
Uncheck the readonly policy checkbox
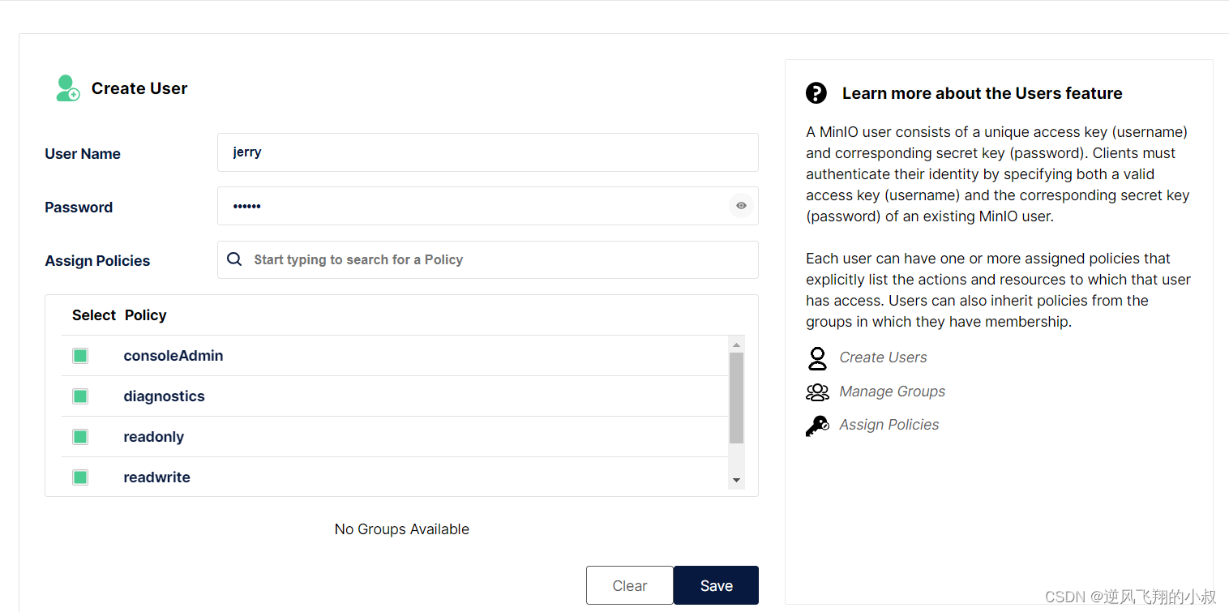click(80, 437)
